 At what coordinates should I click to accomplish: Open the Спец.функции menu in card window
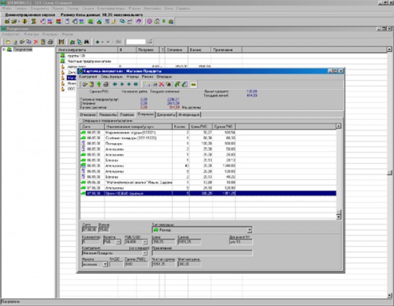click(112, 76)
